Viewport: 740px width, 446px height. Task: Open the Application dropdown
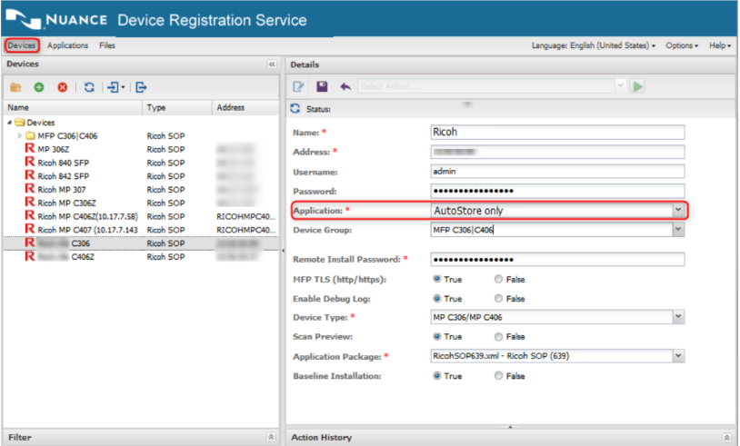tap(677, 210)
